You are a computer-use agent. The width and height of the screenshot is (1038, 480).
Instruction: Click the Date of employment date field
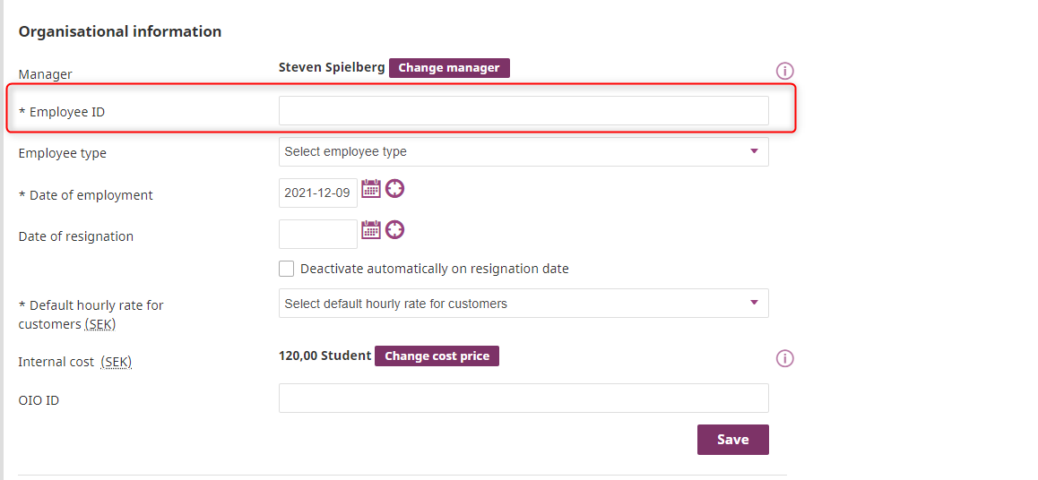(317, 193)
